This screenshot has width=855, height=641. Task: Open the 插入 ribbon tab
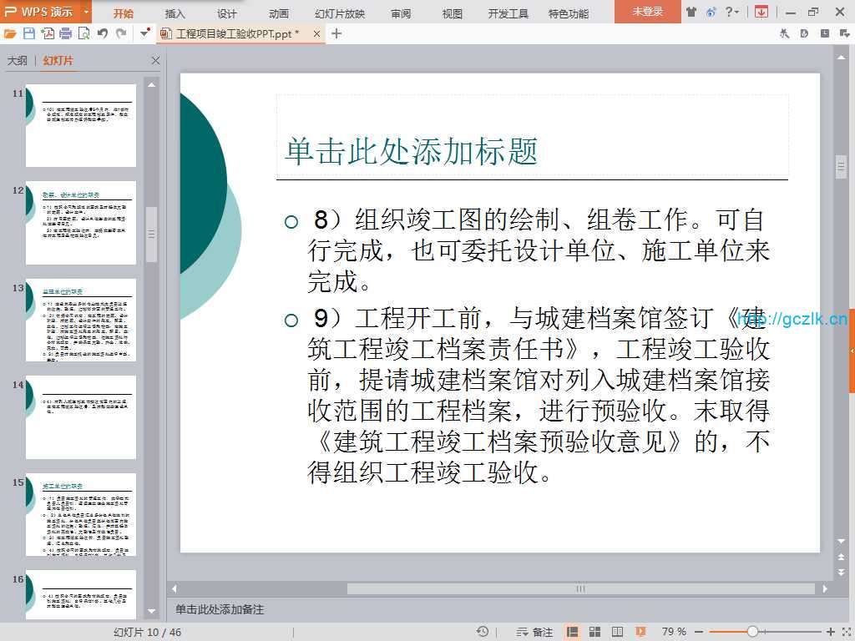coord(175,13)
